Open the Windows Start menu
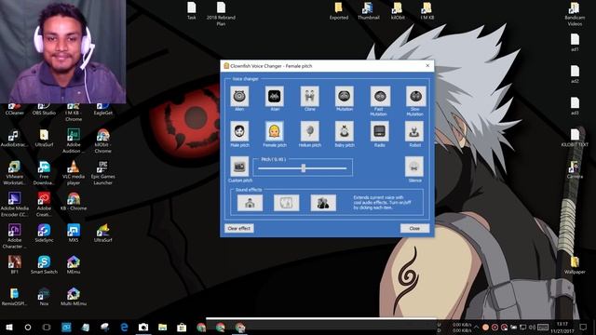This screenshot has width=596, height=335. pos(9,327)
